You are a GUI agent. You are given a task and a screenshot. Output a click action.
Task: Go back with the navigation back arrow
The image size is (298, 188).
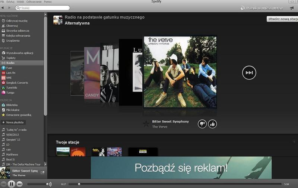pyautogui.click(x=3, y=8)
